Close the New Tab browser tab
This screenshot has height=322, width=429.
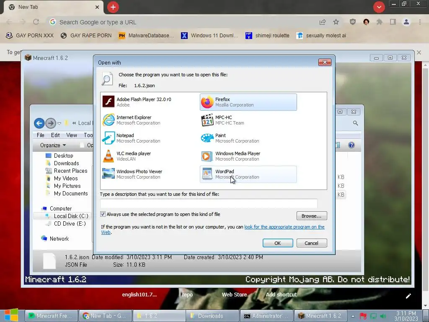tap(97, 7)
